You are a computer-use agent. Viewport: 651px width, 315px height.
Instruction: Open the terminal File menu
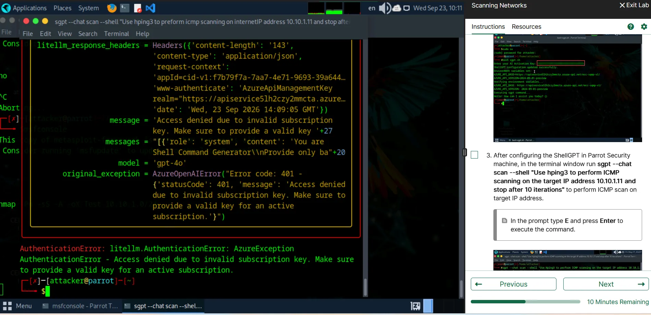pos(28,34)
